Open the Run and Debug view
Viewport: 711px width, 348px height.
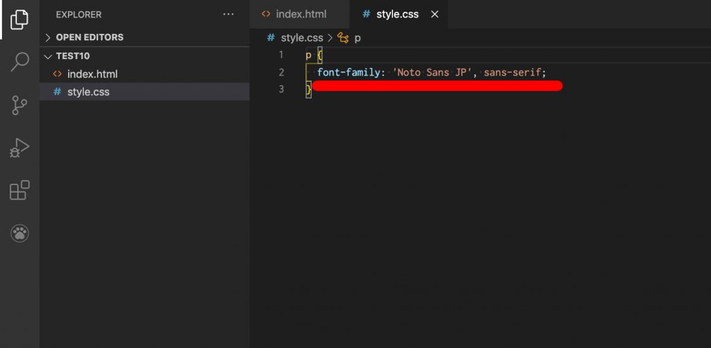coord(19,148)
